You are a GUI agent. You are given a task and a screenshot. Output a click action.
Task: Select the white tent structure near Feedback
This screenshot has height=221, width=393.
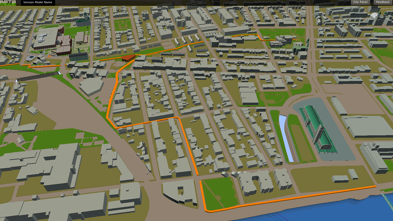(x=374, y=15)
